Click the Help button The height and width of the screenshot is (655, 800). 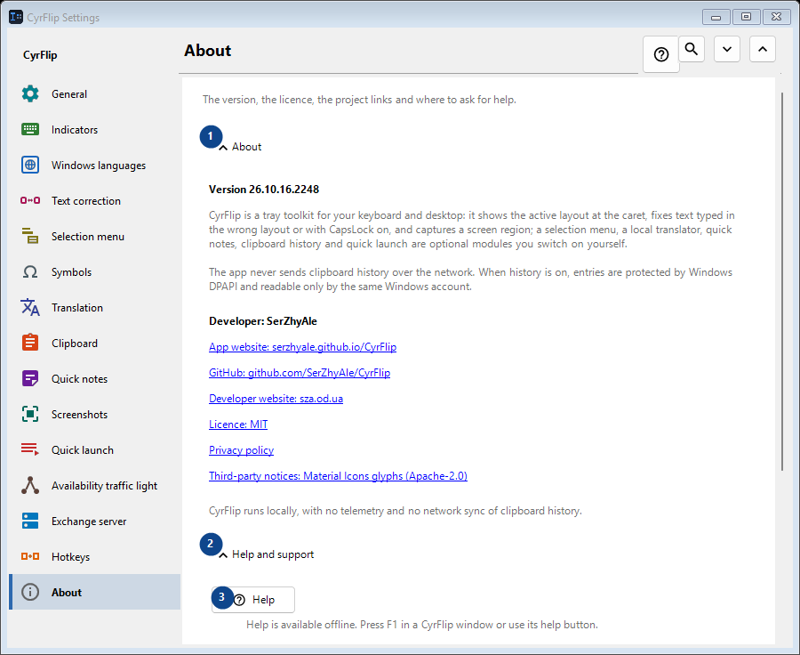(253, 600)
